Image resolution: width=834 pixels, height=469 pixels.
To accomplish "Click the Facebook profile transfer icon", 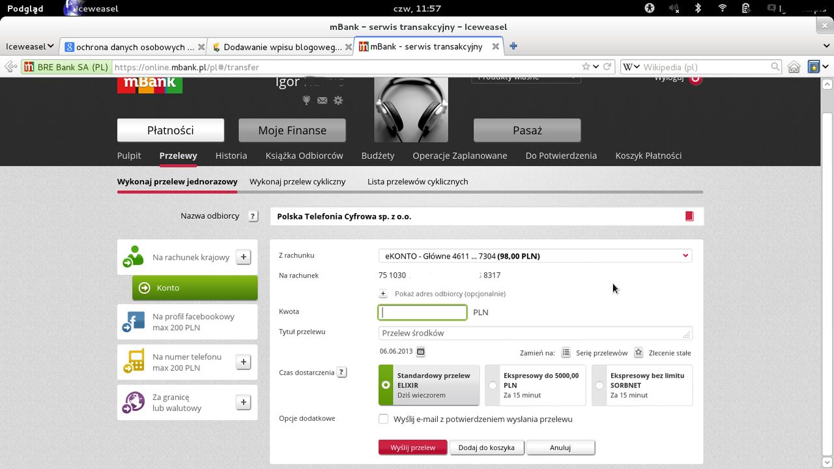I will coord(133,322).
